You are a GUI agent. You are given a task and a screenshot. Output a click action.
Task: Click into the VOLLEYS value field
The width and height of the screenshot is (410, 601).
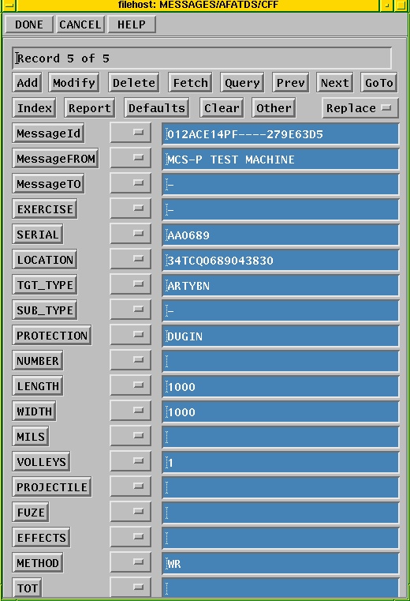pos(281,463)
